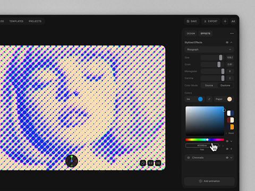Viewport: 255px width, 191px height.
Task: Expand the Chromatic effect settings
Action: coord(231,158)
